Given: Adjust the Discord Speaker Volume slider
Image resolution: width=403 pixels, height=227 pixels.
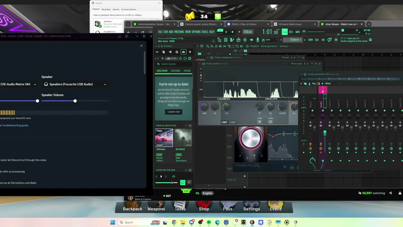Looking at the screenshot, I should (75, 101).
